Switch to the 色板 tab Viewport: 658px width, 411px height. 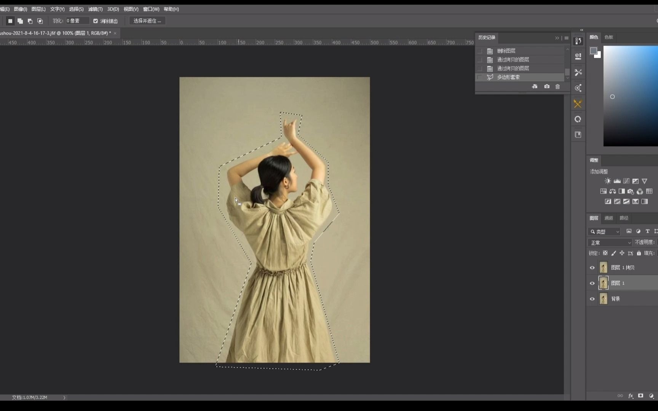click(608, 37)
